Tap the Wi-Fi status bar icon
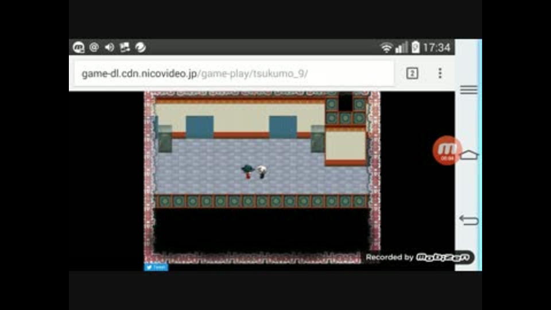Viewport: 551px width, 310px height. (x=386, y=48)
